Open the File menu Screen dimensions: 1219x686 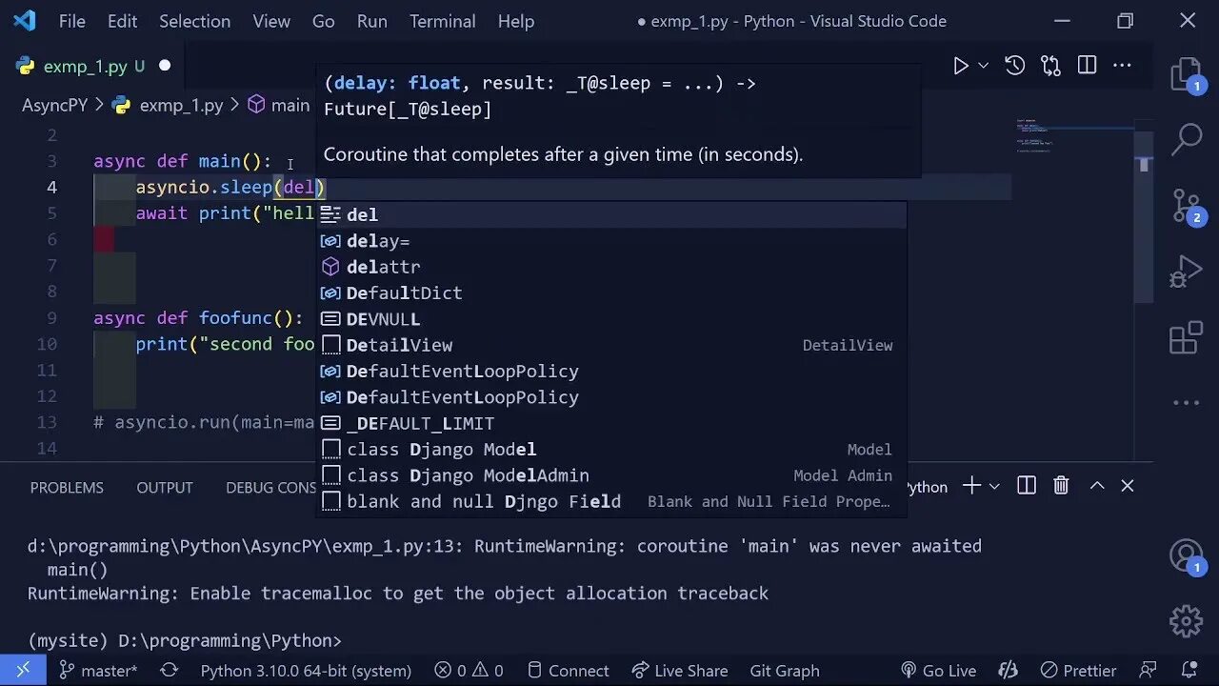tap(72, 21)
